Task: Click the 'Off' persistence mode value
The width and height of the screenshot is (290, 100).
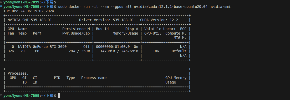Action: coord(87,47)
